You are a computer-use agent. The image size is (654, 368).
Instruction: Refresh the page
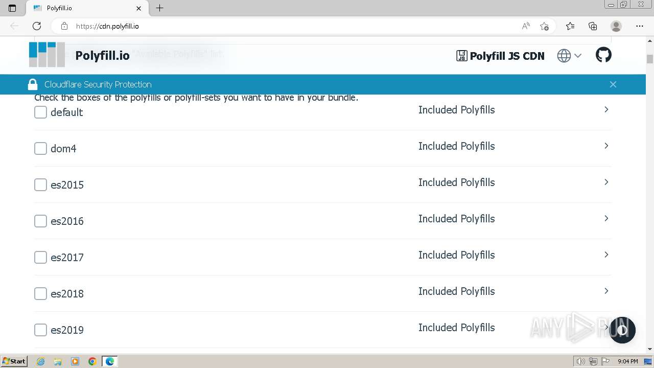coord(37,26)
